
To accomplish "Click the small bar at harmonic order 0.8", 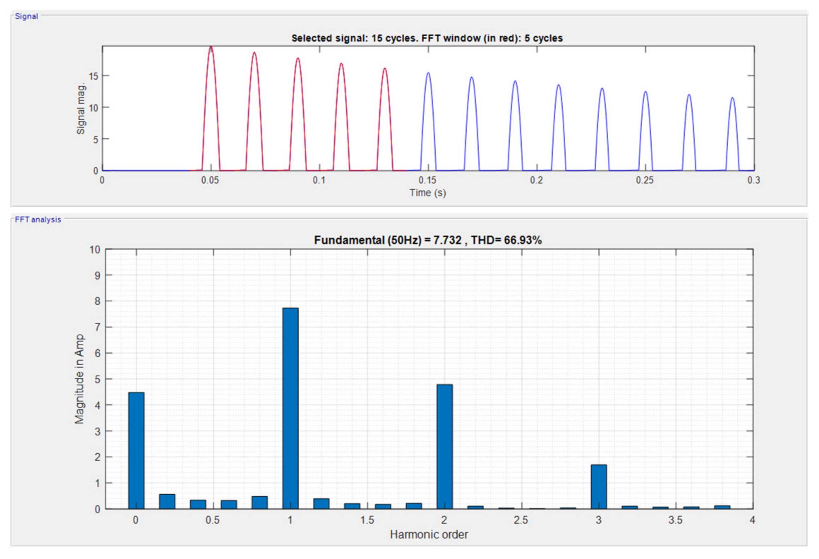I will pos(259,502).
